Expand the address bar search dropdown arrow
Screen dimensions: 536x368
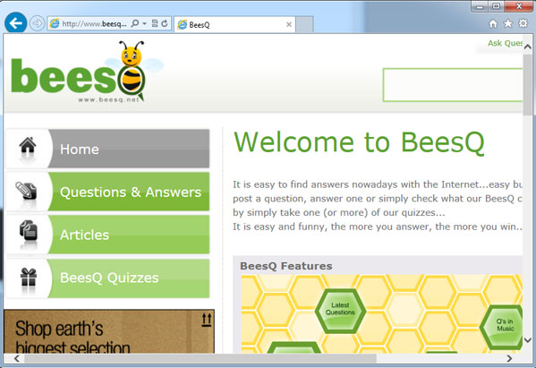click(144, 23)
